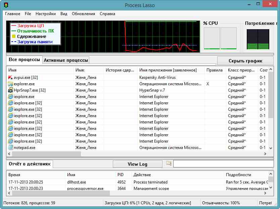Viewport: 280px width, 209px height.
Task: Click process list scroll right arrow
Action: [265, 154]
